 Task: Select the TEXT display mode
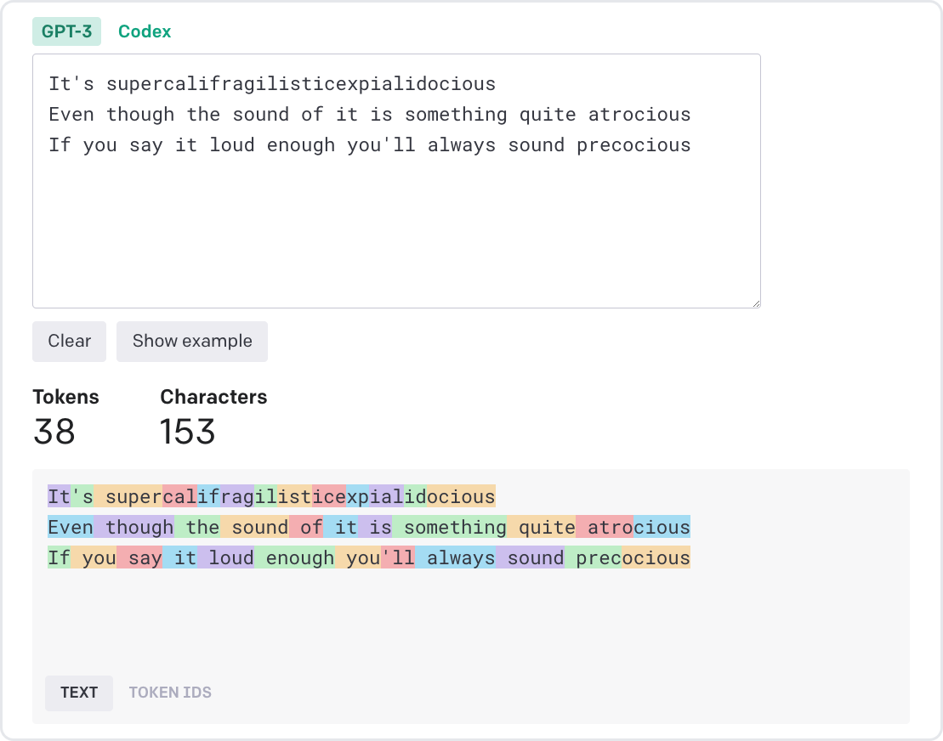pos(78,693)
